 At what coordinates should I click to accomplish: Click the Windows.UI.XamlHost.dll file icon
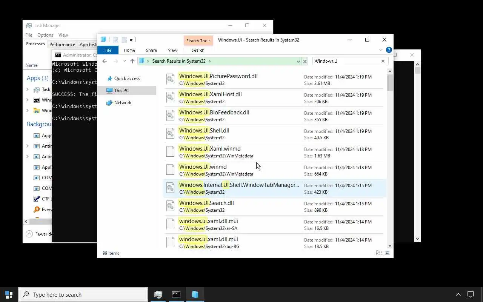coord(171,97)
